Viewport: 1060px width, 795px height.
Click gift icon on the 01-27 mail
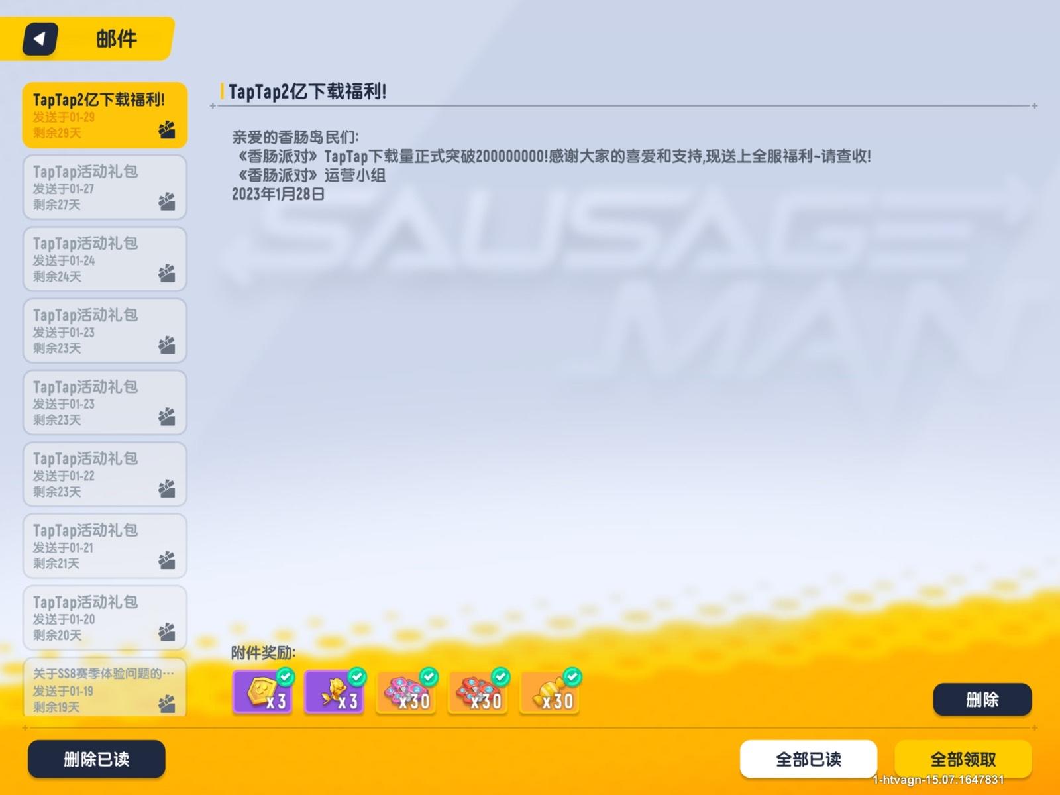[167, 201]
